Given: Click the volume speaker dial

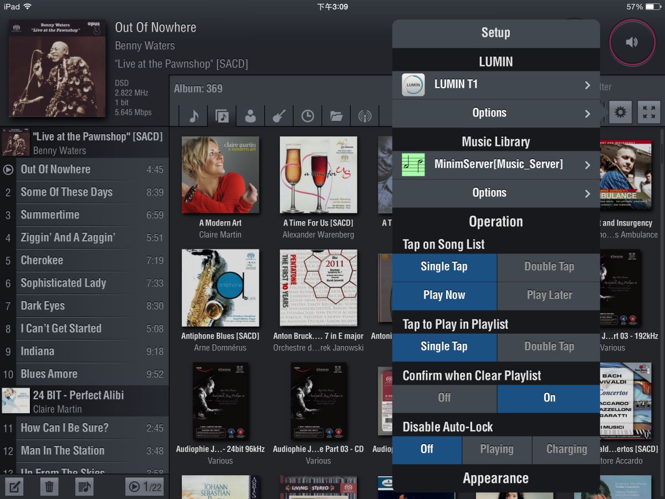Looking at the screenshot, I should [632, 42].
